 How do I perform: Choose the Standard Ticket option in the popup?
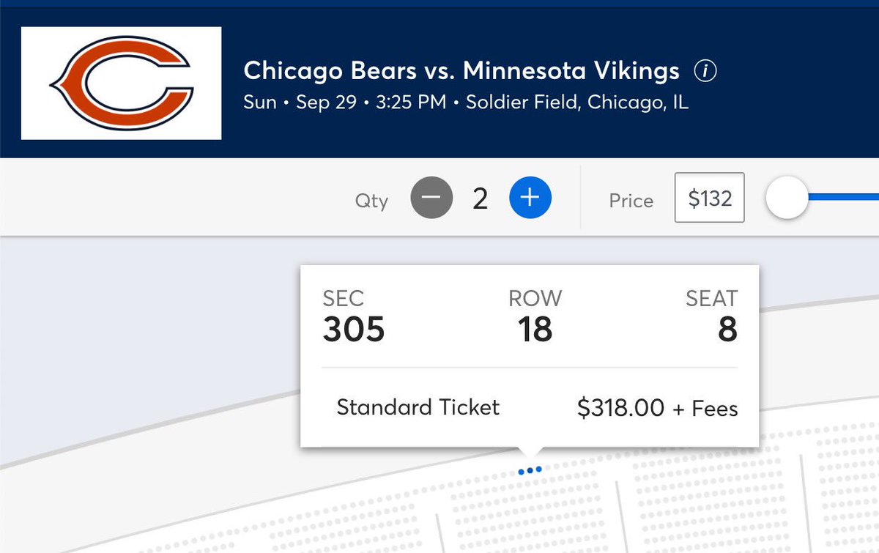click(x=418, y=407)
